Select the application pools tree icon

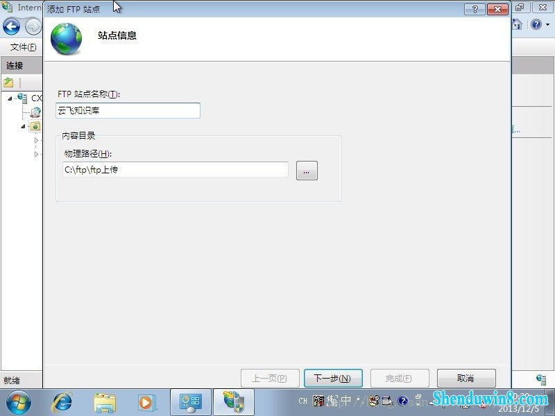(x=35, y=112)
